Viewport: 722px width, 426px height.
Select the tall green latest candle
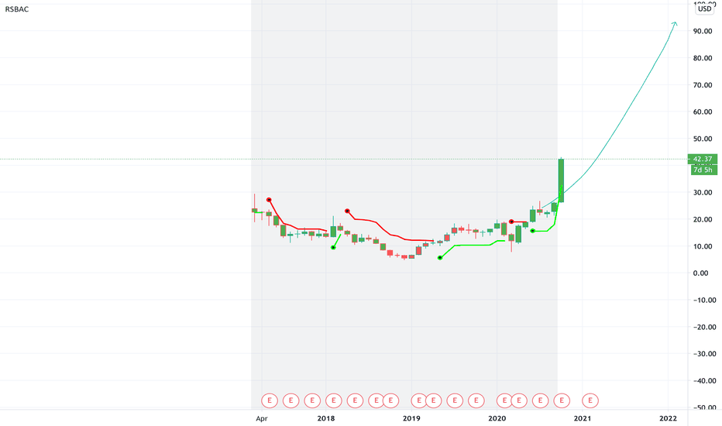[x=562, y=180]
